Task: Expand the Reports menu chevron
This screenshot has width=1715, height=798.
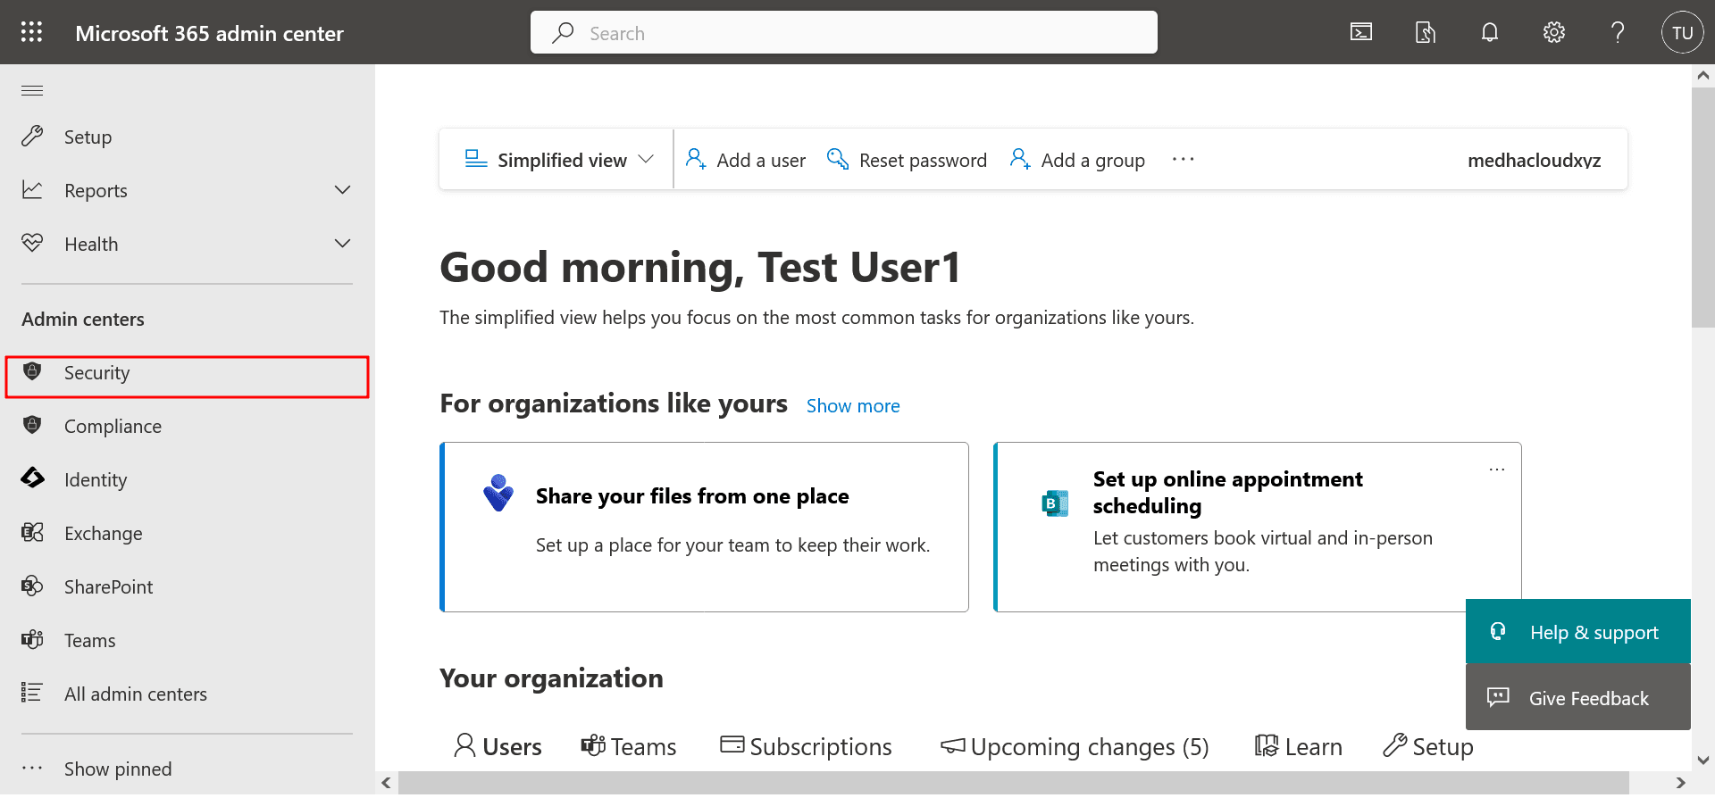Action: pos(342,190)
